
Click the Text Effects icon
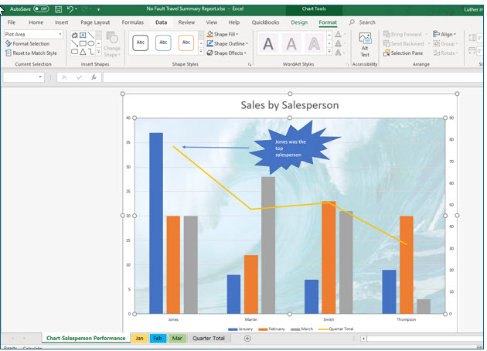[339, 53]
